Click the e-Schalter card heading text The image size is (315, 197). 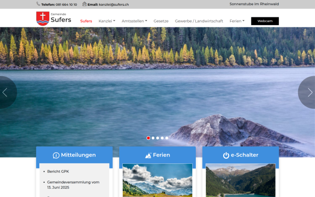(x=245, y=155)
